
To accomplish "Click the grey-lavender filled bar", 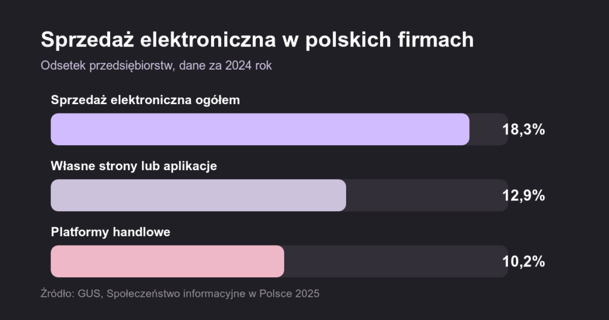I will tap(199, 195).
